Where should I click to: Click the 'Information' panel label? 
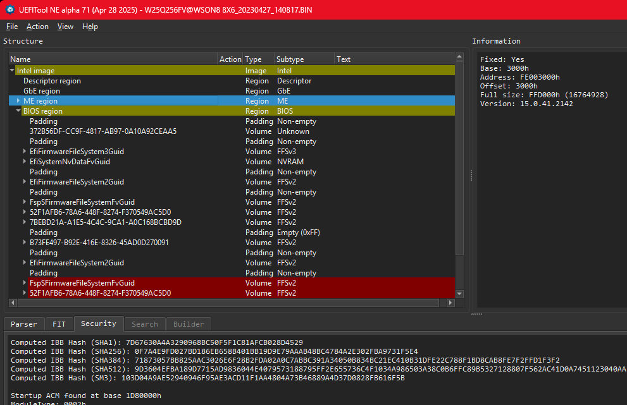coord(496,41)
